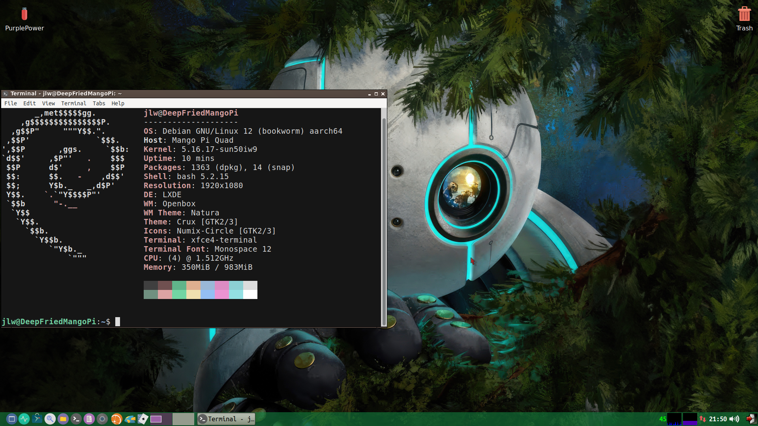
Task: Click the temperature reading 45 in tray
Action: 662,419
